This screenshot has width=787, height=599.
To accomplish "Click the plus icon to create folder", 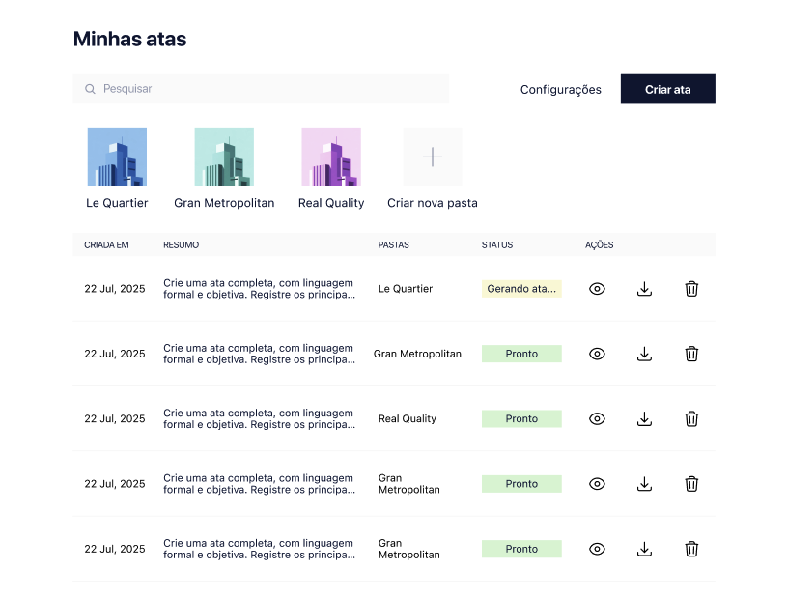I will 433,157.
